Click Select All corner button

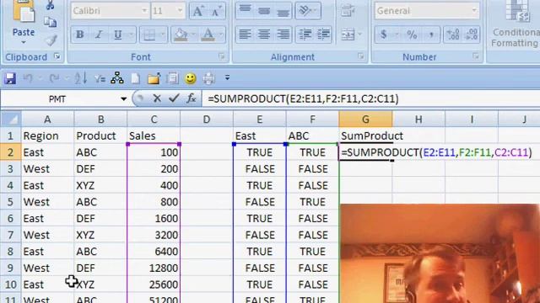pos(11,120)
